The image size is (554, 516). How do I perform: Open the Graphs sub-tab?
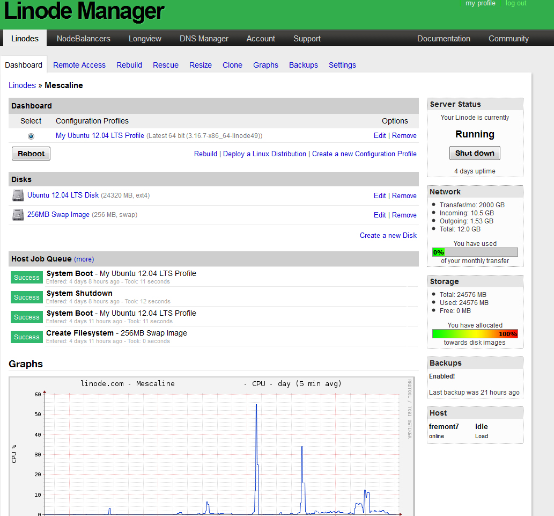pos(265,65)
